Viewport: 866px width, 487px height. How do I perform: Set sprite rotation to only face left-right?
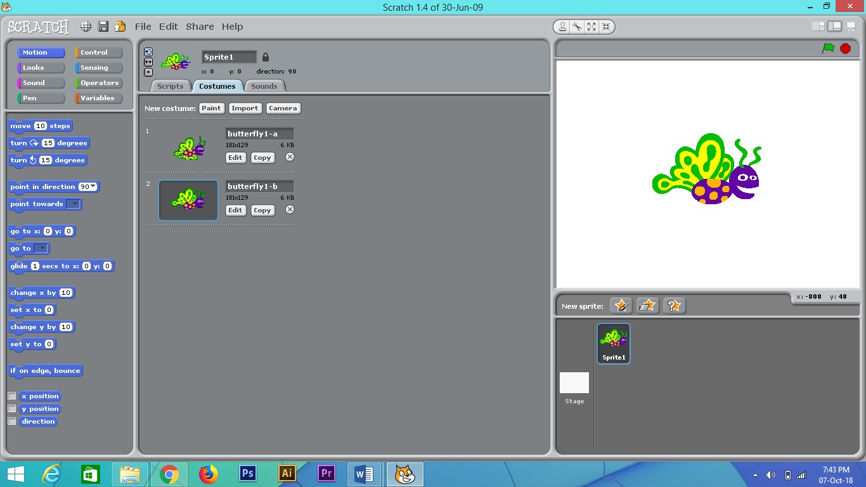click(x=148, y=61)
